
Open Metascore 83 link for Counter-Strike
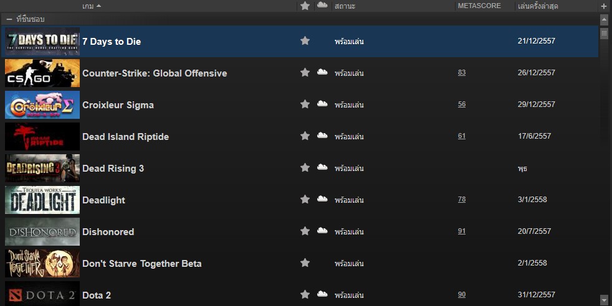[462, 72]
